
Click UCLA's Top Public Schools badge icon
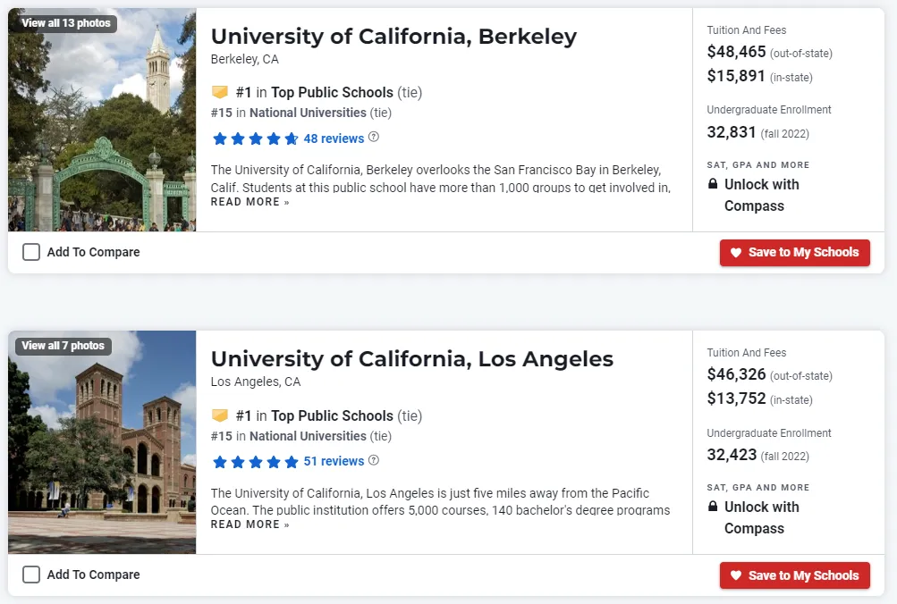(220, 415)
